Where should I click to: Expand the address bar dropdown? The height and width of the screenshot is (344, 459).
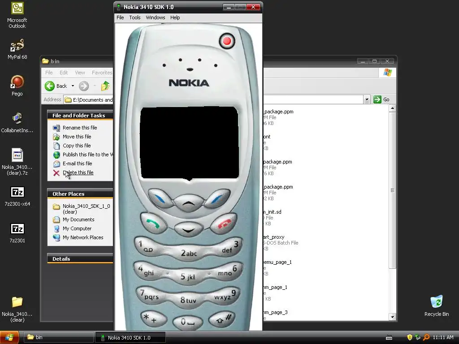coord(367,99)
